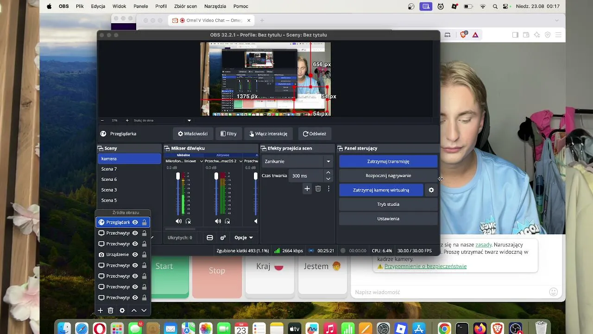Increase Czas trwania with the up arrow
The width and height of the screenshot is (593, 334).
pos(328,173)
